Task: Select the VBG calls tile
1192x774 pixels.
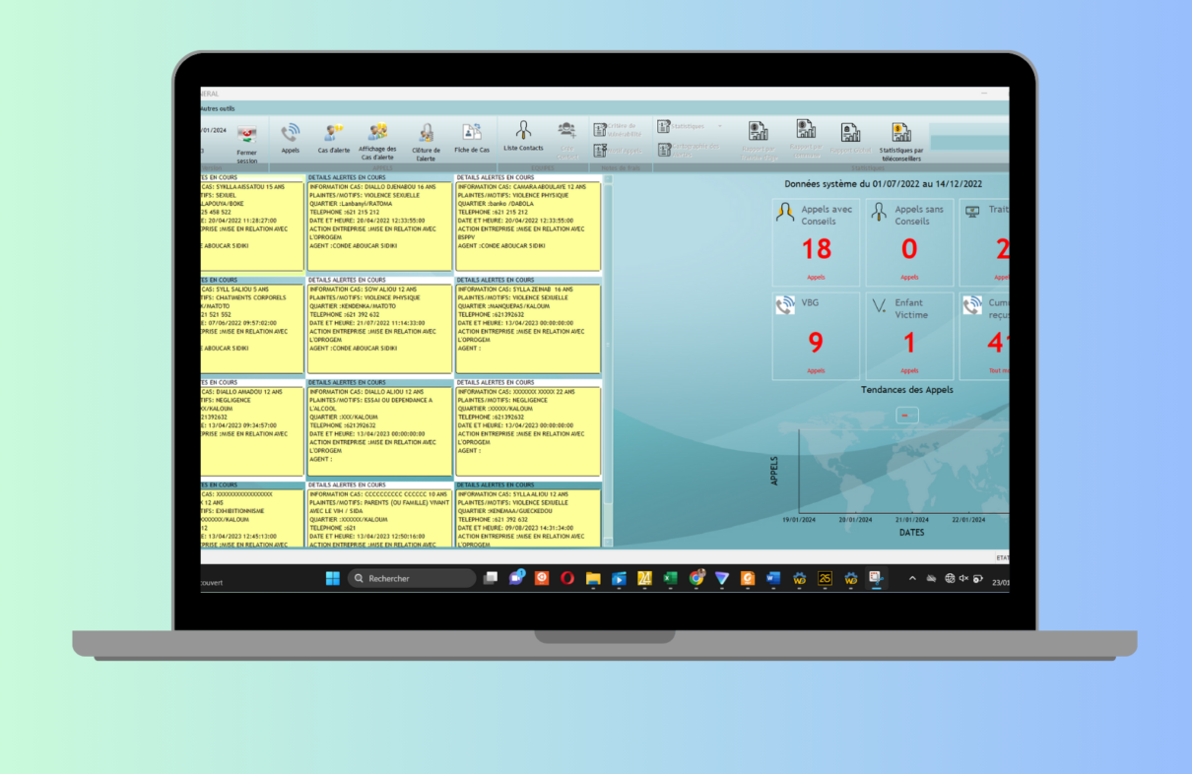Action: [816, 336]
